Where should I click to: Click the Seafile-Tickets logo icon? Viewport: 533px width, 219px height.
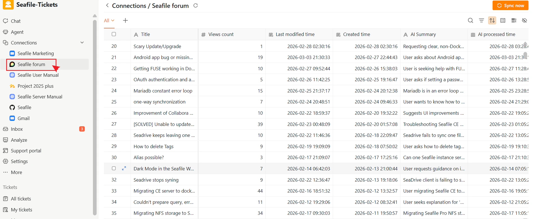tap(8, 5)
